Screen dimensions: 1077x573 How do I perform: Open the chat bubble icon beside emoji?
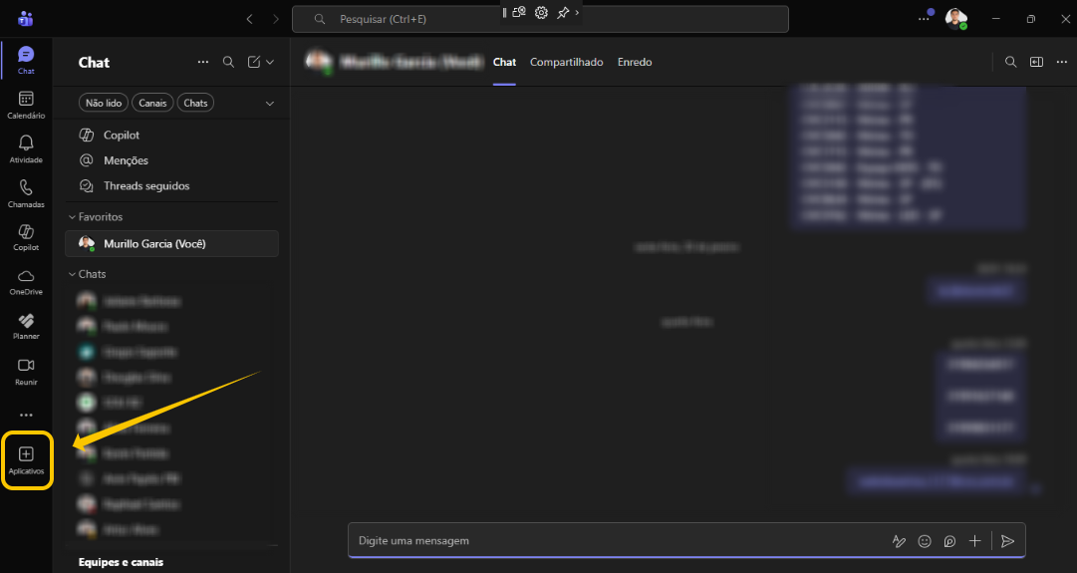pos(949,541)
